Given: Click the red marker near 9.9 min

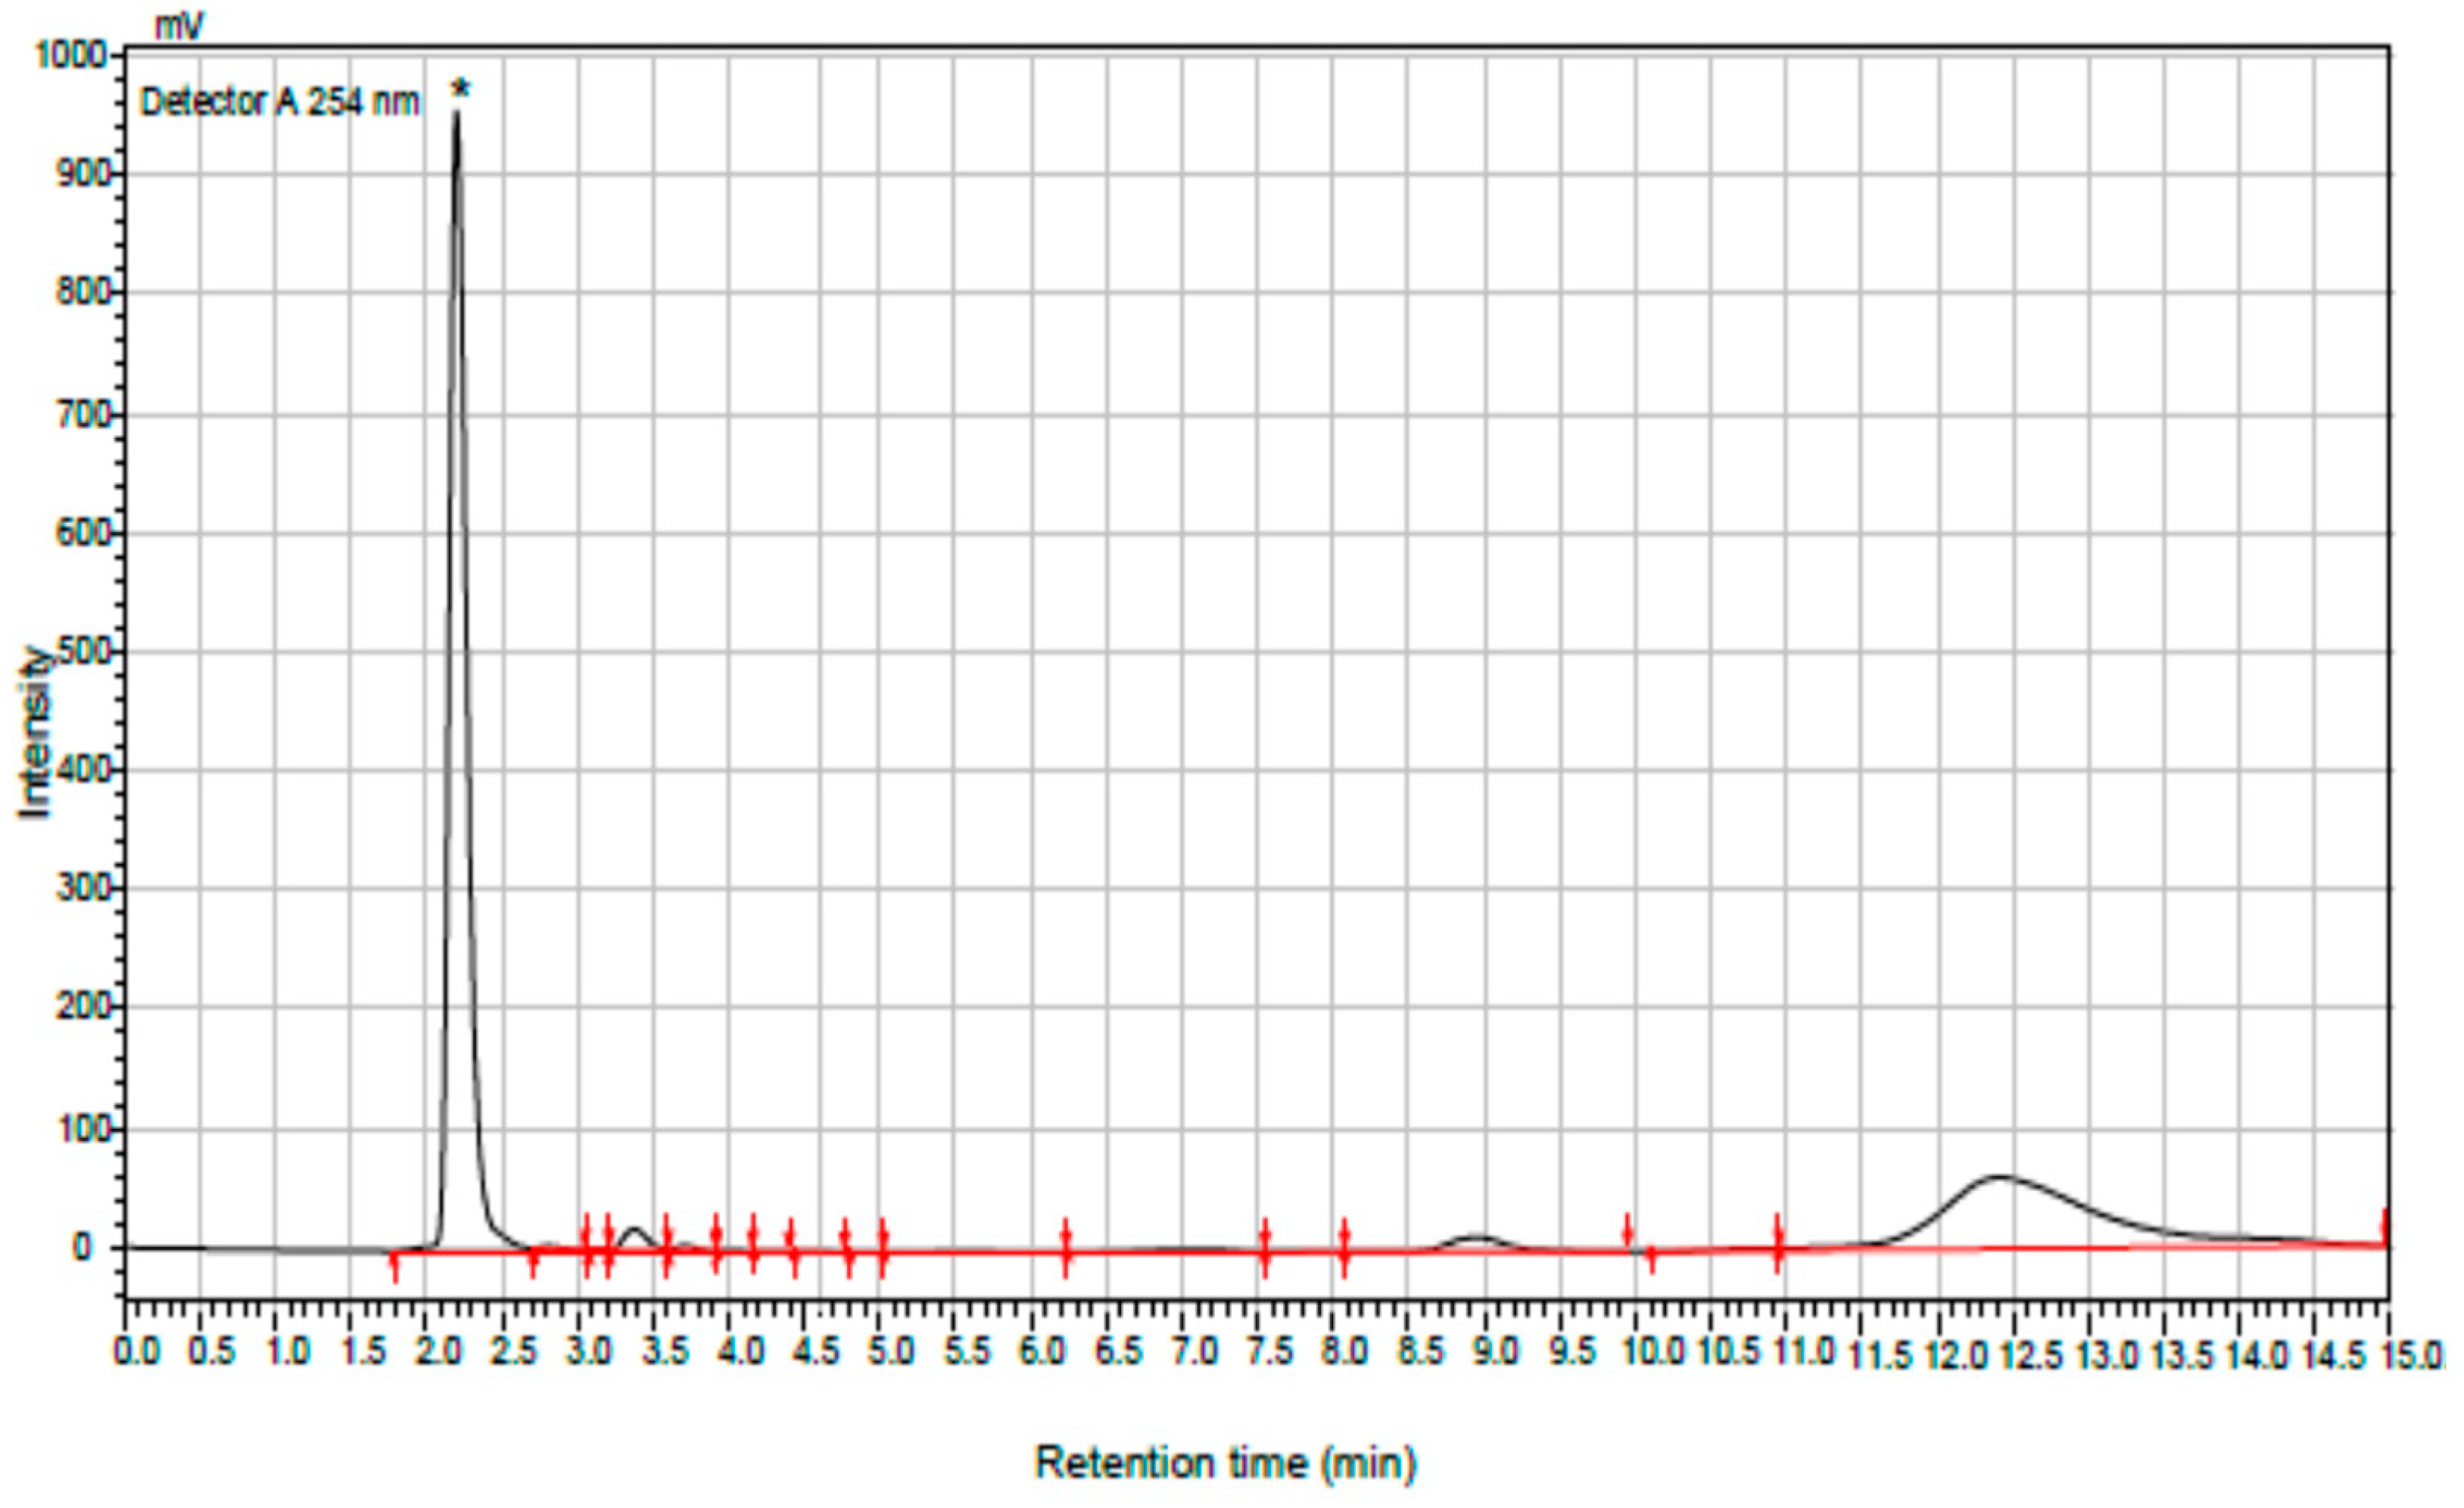Looking at the screenshot, I should (1627, 1230).
